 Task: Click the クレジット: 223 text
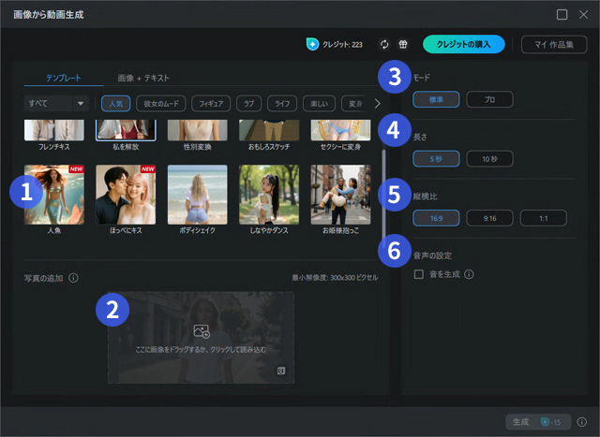tap(342, 45)
